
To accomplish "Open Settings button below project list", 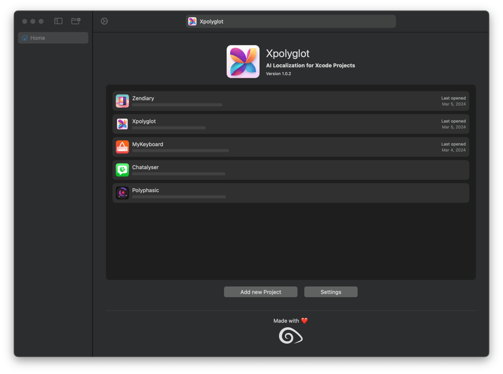I will (331, 292).
